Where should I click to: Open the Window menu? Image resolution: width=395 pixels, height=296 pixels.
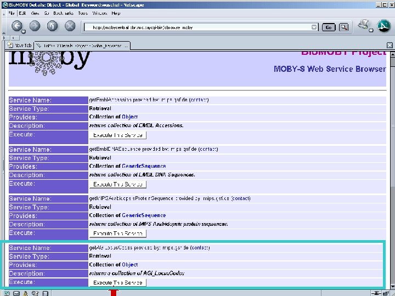point(100,13)
